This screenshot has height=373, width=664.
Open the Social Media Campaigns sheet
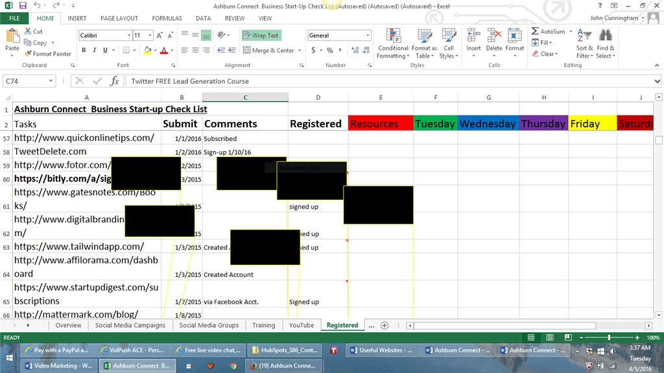(130, 325)
